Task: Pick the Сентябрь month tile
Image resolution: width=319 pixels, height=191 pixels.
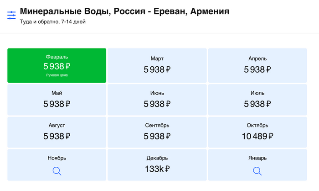Action: 157,132
